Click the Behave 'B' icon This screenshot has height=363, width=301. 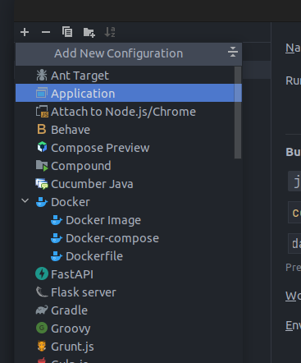coord(42,129)
